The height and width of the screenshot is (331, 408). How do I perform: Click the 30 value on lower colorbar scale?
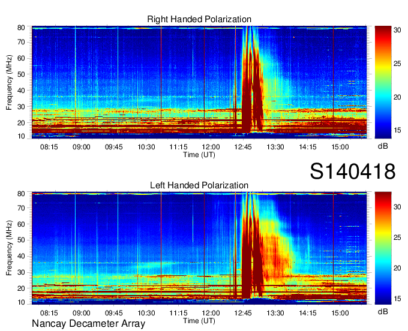pyautogui.click(x=397, y=207)
